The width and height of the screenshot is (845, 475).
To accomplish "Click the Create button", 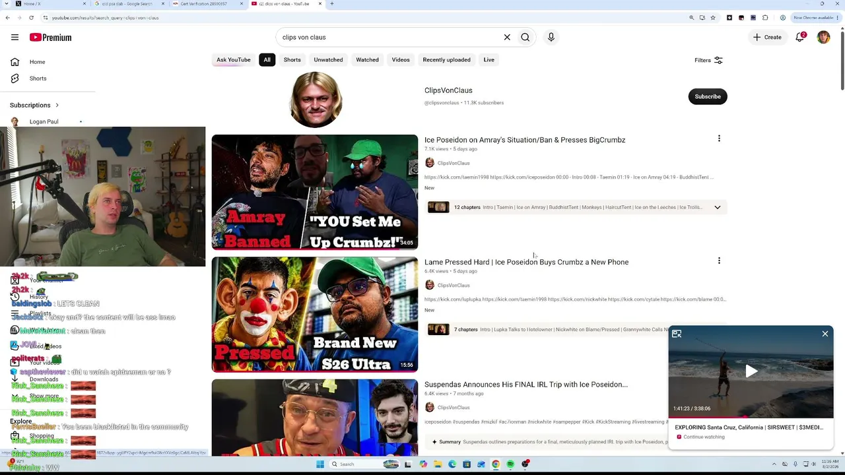I will 767,38.
